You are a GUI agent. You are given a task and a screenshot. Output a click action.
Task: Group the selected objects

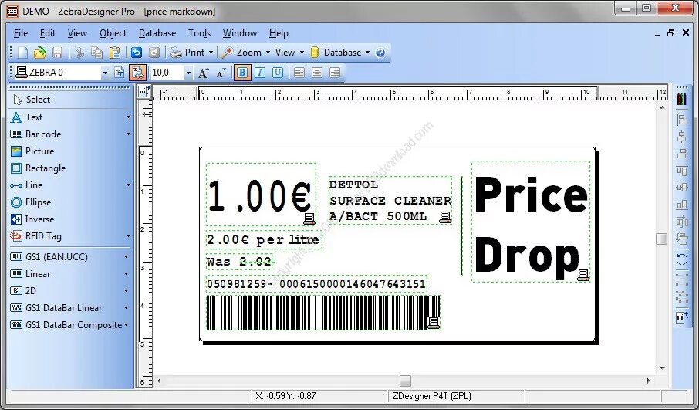coord(681,280)
